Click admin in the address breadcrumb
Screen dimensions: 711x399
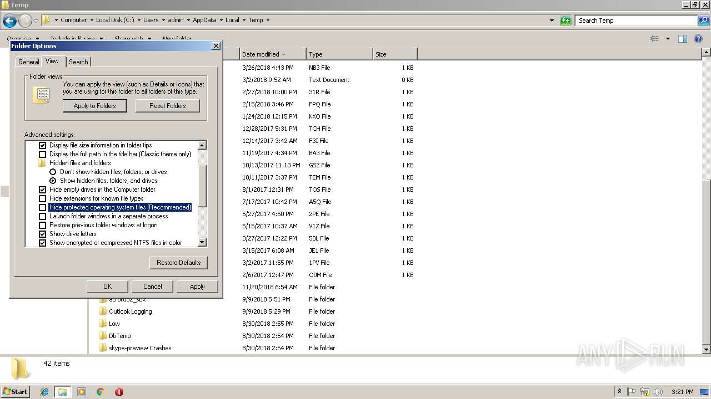(176, 20)
